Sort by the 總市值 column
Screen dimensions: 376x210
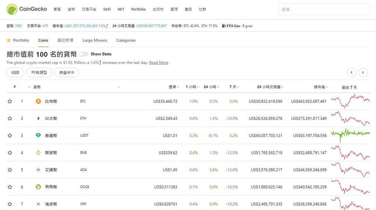click(321, 87)
